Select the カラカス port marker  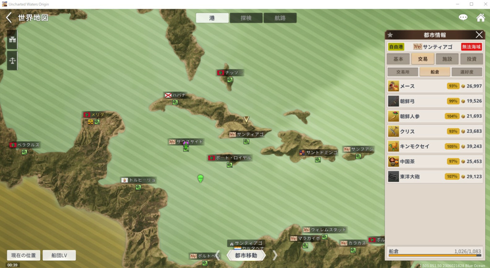pyautogui.click(x=353, y=250)
